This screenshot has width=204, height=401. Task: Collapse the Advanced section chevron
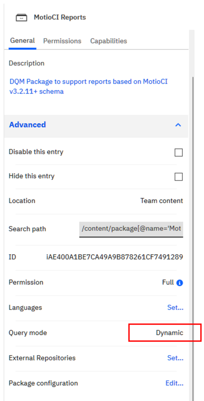point(178,125)
